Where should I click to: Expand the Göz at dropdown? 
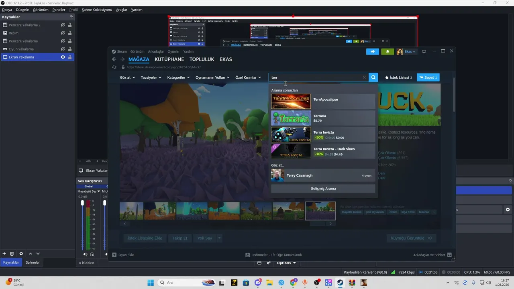pos(127,77)
